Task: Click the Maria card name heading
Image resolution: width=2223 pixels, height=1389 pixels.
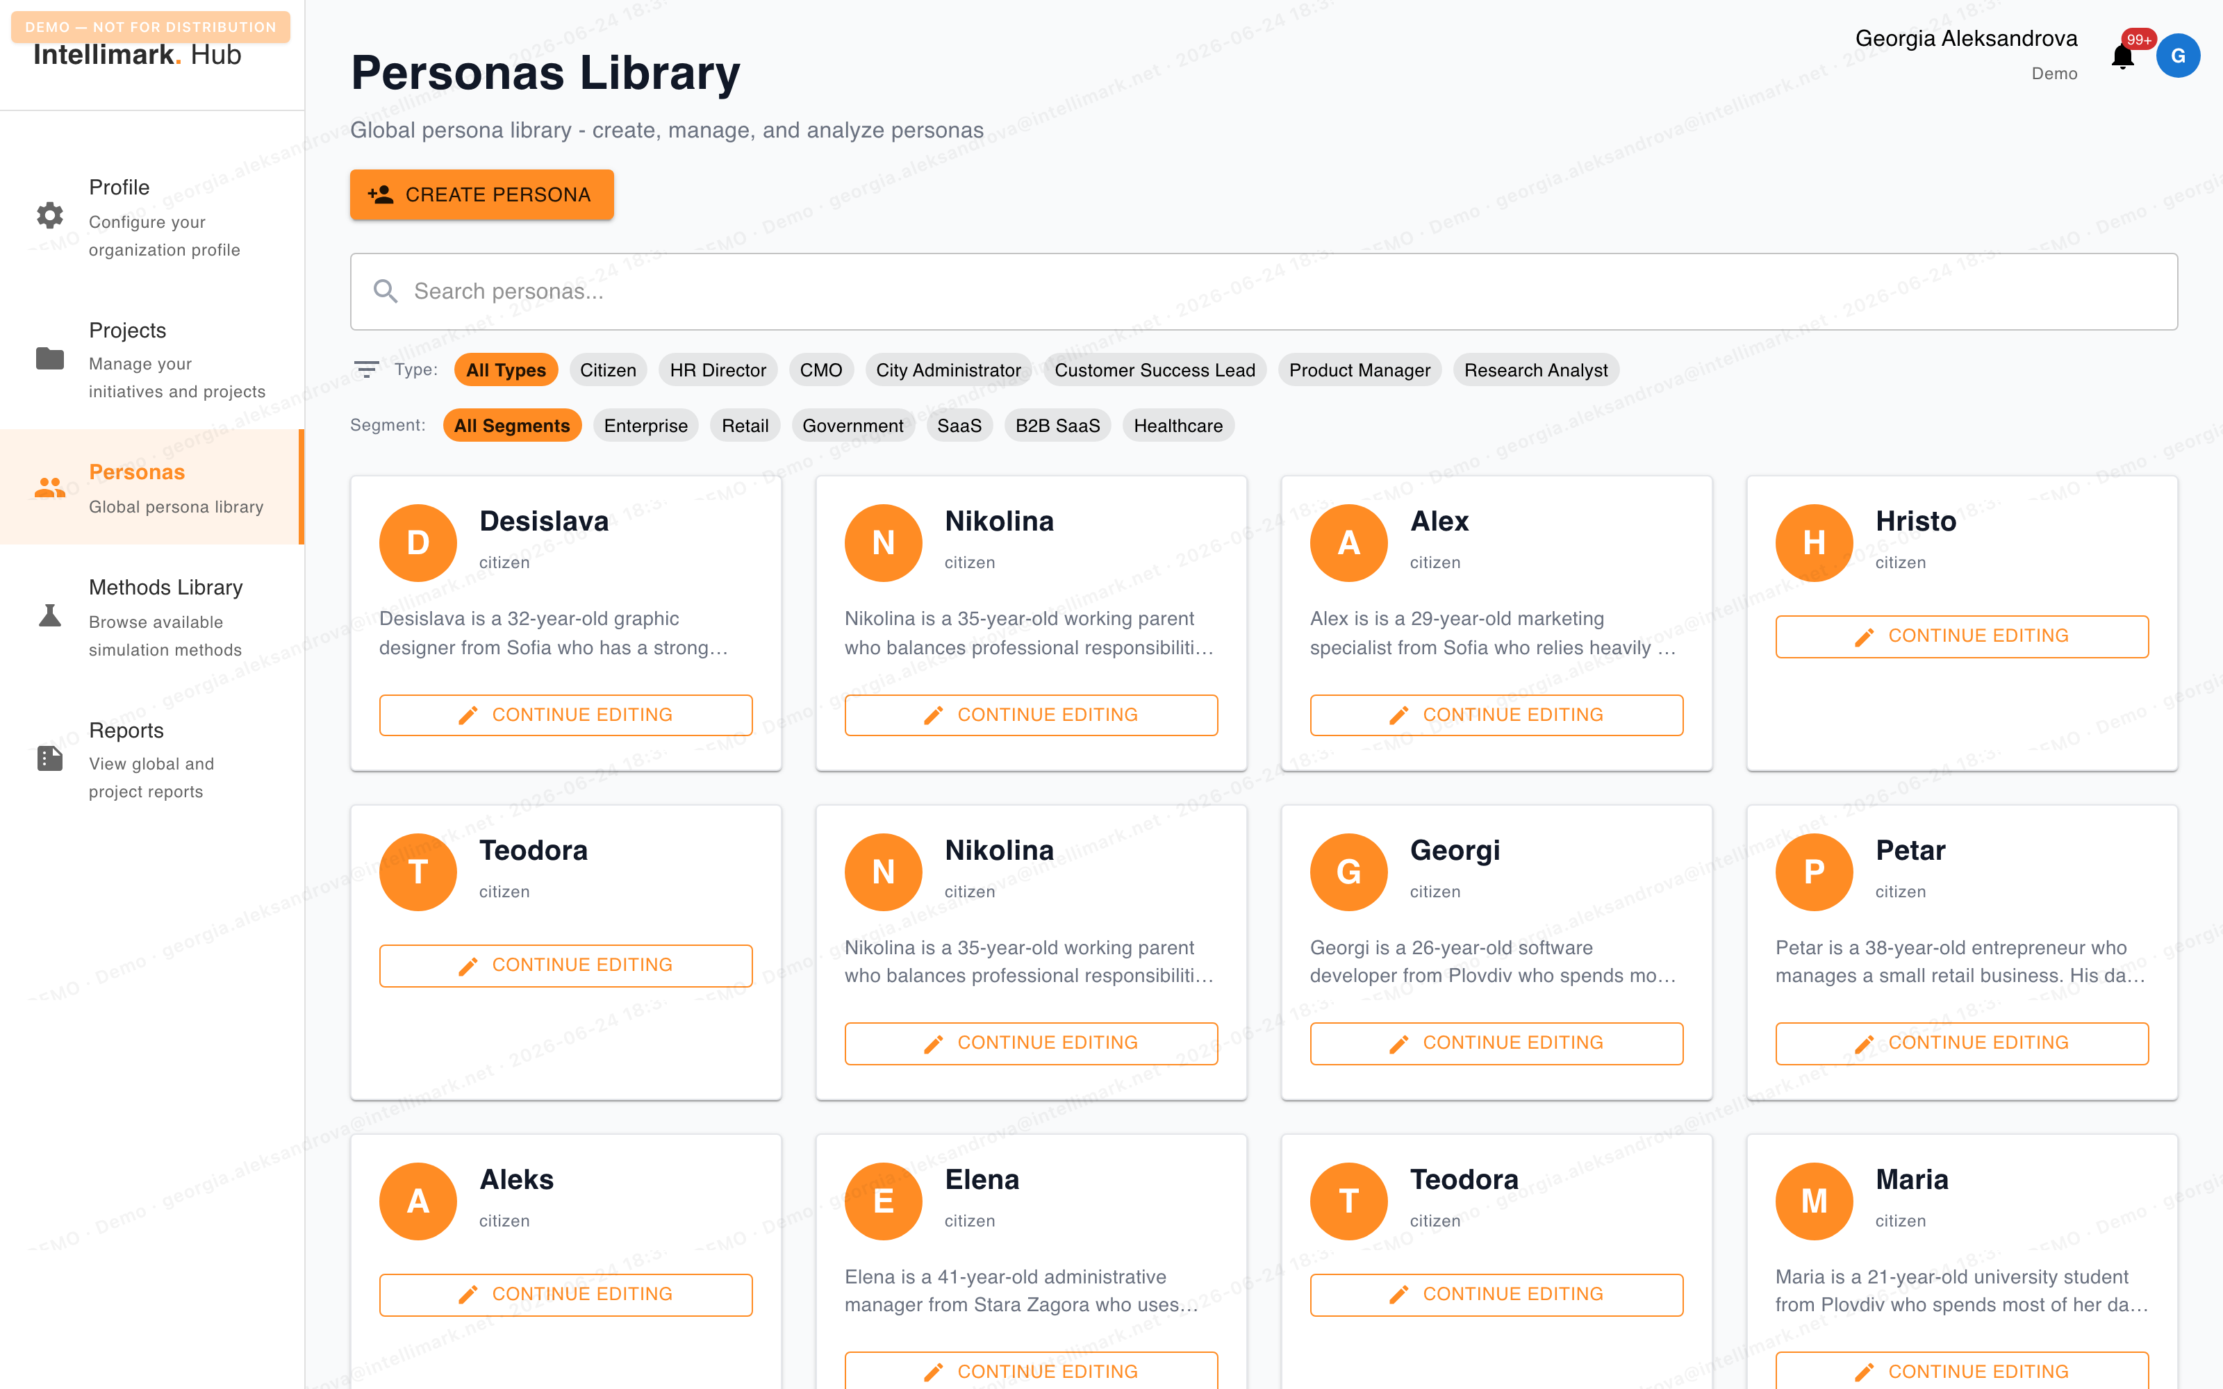Action: coord(1912,1179)
